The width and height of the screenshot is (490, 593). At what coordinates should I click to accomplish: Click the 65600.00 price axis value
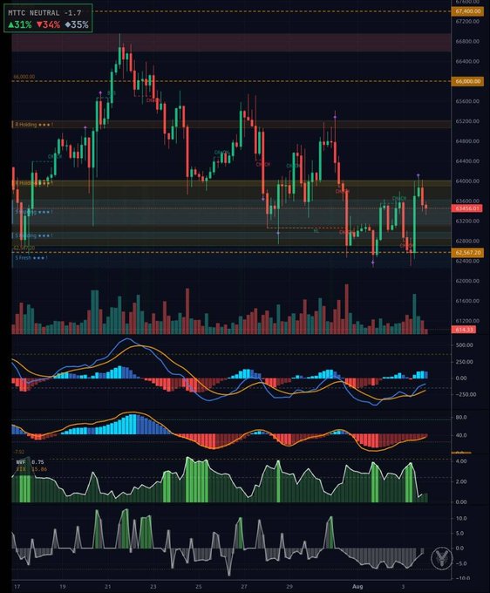pos(467,101)
